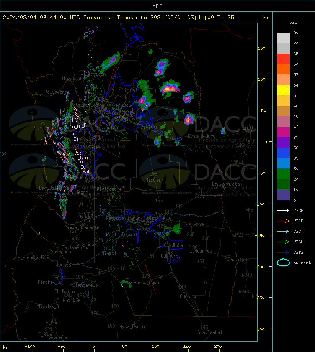Click the Valle_Grande place label
315x352 pixels.
click(x=121, y=235)
